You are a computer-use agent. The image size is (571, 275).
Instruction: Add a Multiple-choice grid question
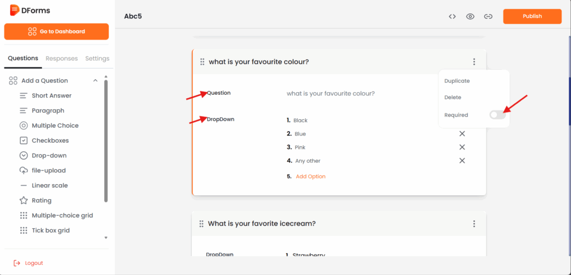[62, 215]
